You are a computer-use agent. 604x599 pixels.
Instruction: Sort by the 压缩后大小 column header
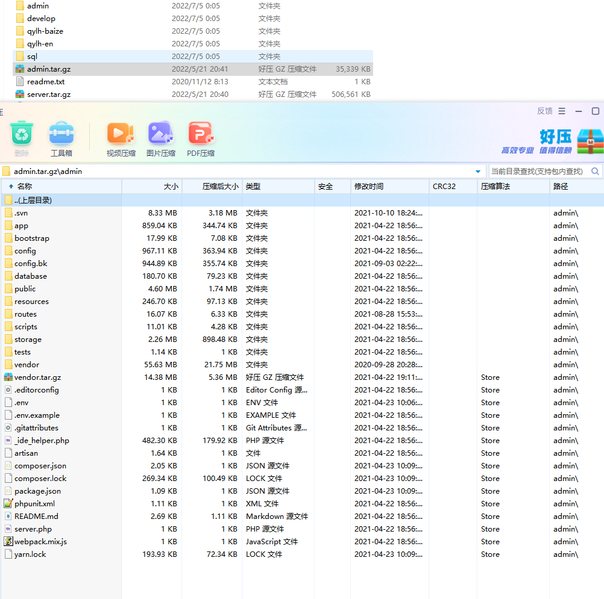click(220, 187)
